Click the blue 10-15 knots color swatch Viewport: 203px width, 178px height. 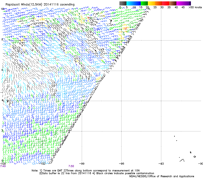137,3
